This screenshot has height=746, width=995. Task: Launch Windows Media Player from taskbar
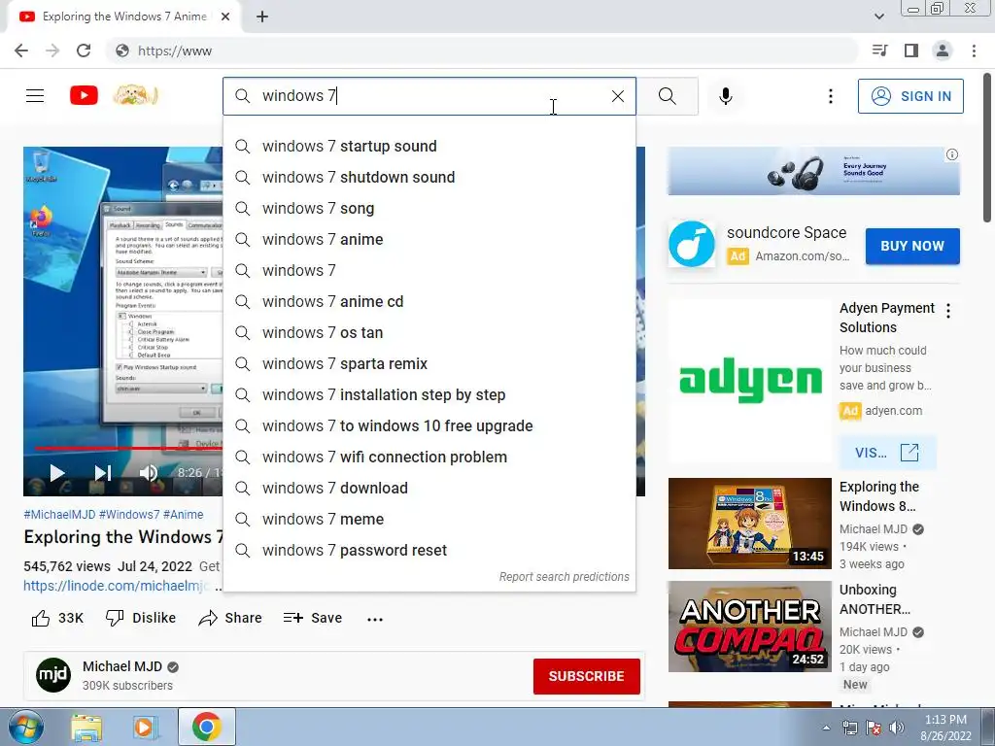tap(146, 728)
